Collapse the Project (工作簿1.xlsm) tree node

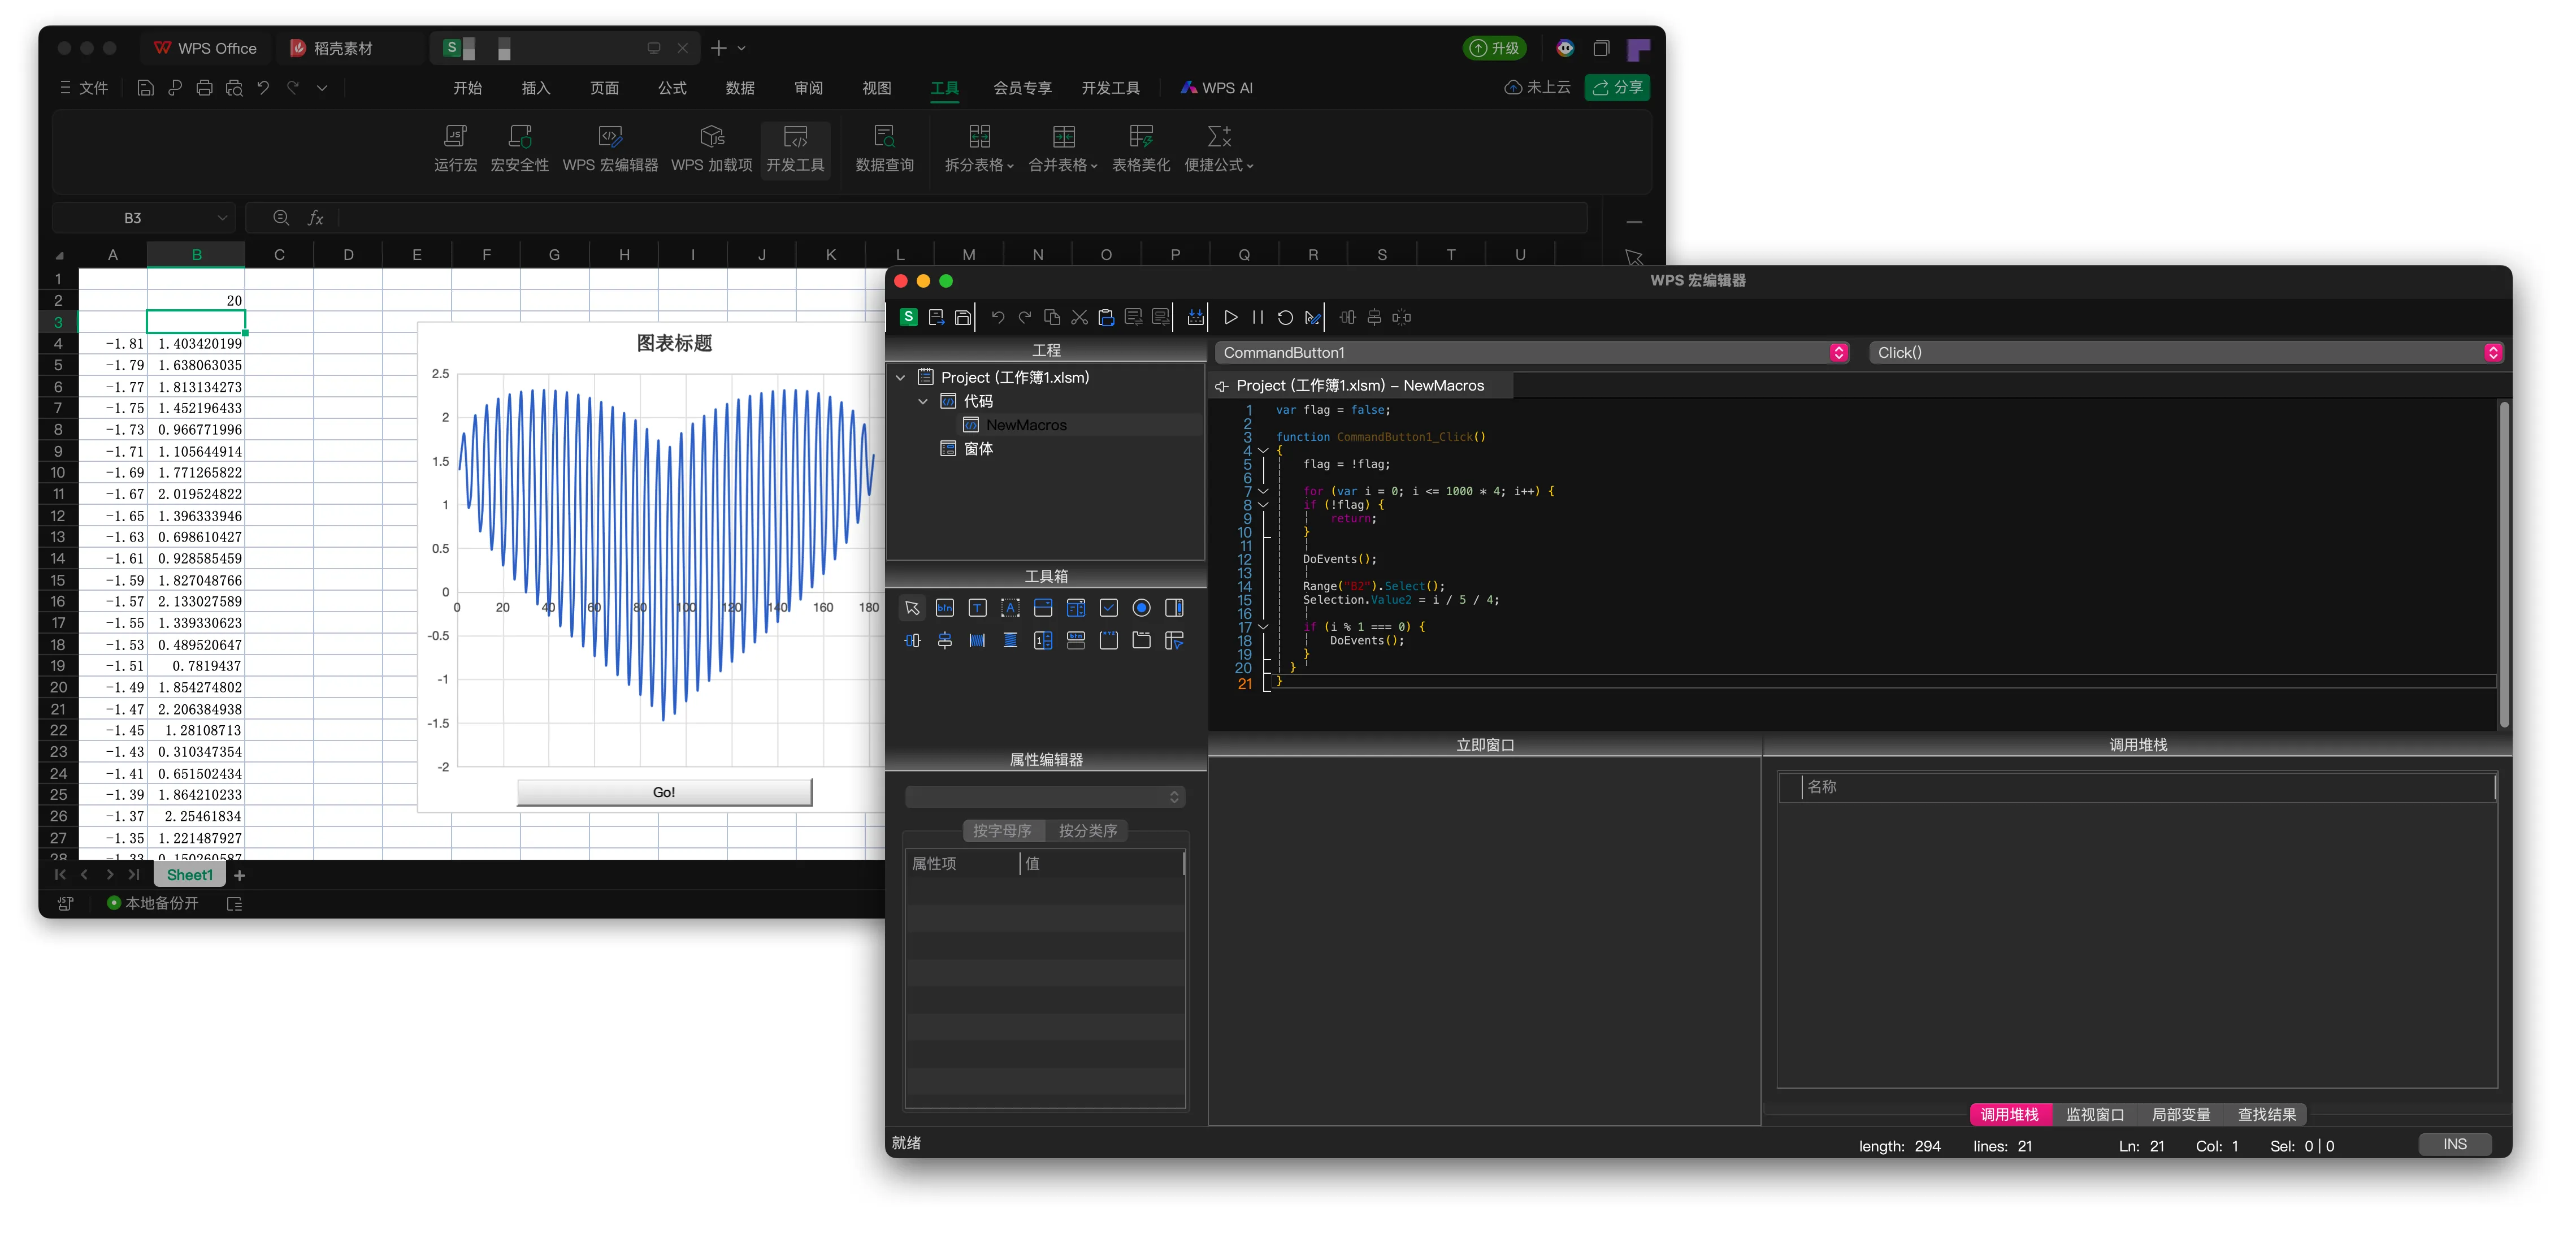point(900,377)
